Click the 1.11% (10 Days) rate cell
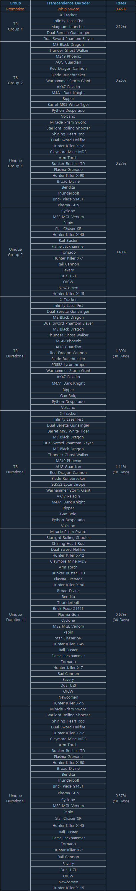Viewport: 136px width, 891px height. 121,469
